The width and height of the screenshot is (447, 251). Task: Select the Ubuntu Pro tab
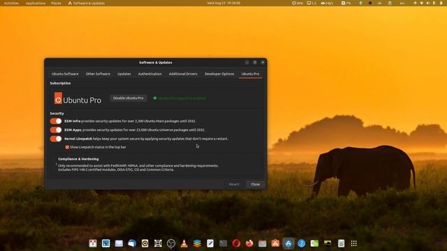[x=250, y=74]
